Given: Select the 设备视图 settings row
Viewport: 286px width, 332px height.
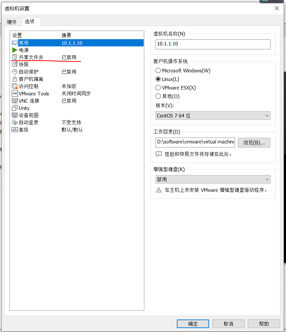Looking at the screenshot, I should (78, 115).
